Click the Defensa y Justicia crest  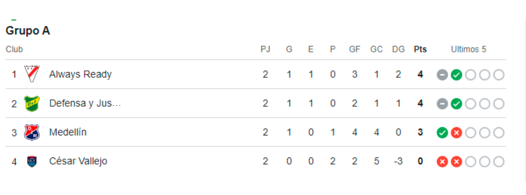click(32, 103)
